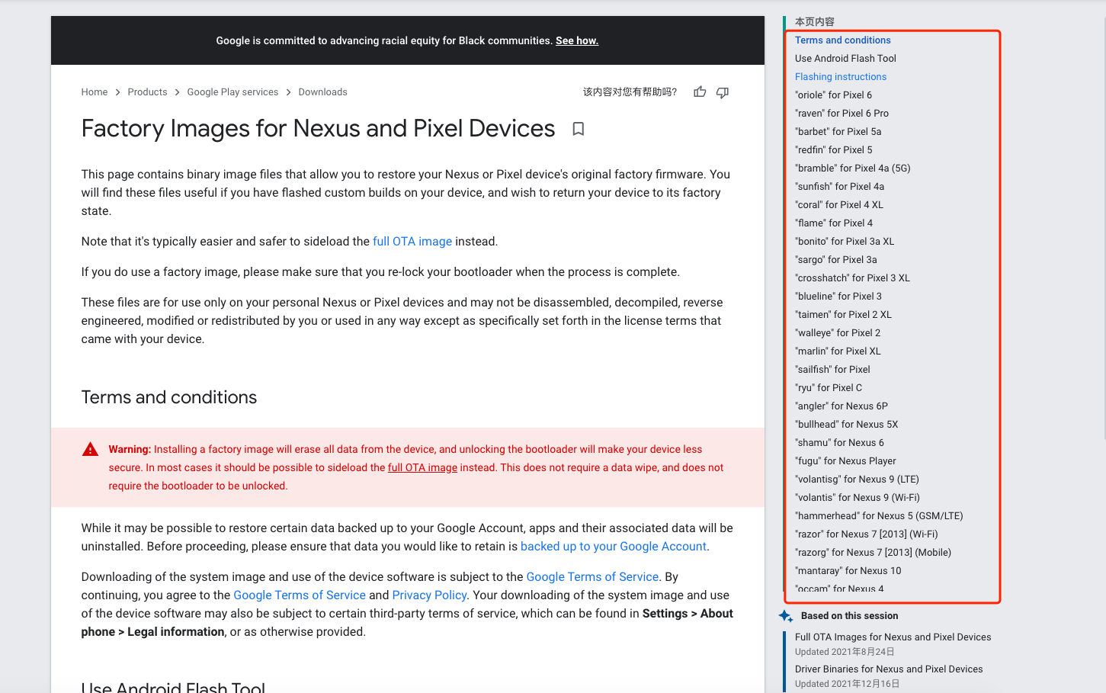
Task: Select "razorg" for Nexus 7 [2013] (Mobile) entry
Action: pyautogui.click(x=873, y=553)
